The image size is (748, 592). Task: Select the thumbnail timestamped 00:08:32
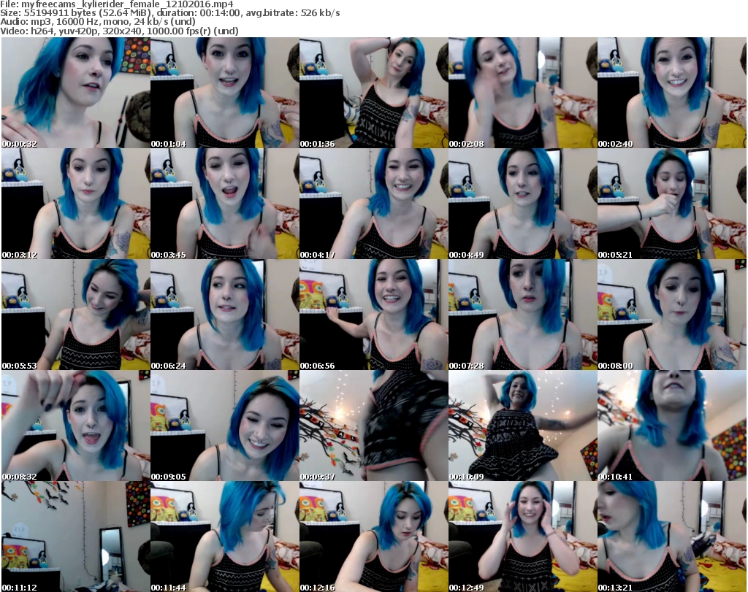76,426
